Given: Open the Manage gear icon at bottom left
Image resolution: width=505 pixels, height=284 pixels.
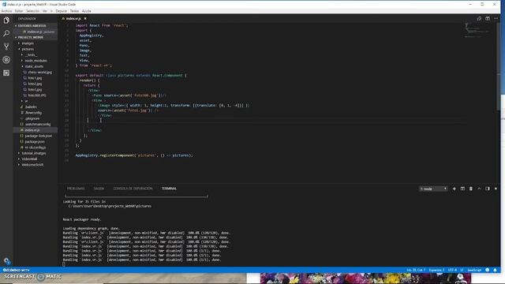Looking at the screenshot, I should (x=6, y=260).
